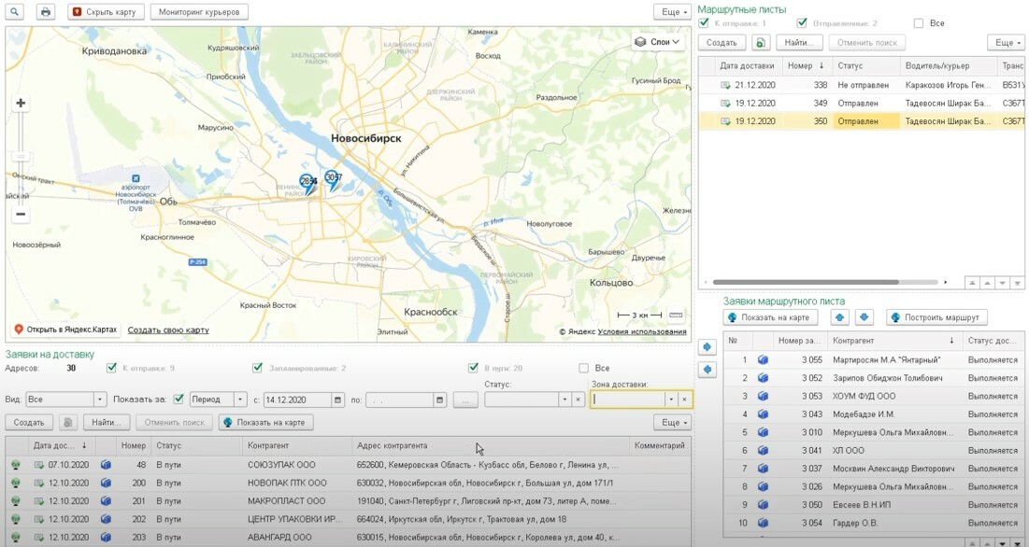Screen dimensions: 1029x547
Task: Open the Еще menu above the map
Action: [672, 12]
